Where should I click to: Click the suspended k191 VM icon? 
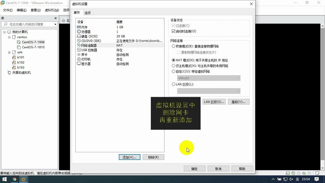[x=14, y=57]
